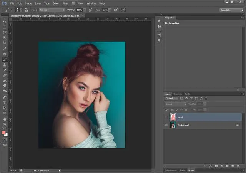Open the Essentials workspace dropdown
The height and width of the screenshot is (173, 246).
231,10
